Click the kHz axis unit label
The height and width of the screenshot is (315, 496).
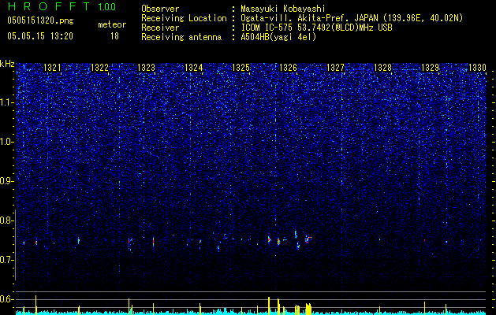(x=7, y=64)
